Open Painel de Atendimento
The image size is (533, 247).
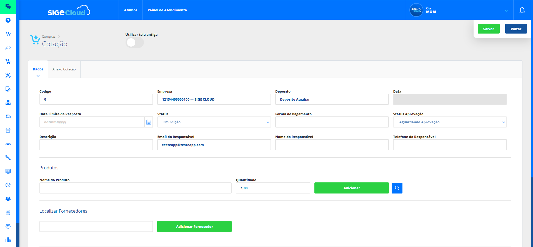167,10
